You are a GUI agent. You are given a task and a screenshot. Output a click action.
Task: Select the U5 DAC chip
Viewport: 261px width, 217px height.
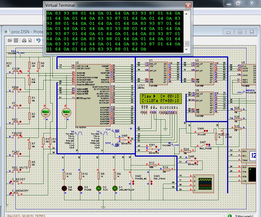click(248, 75)
